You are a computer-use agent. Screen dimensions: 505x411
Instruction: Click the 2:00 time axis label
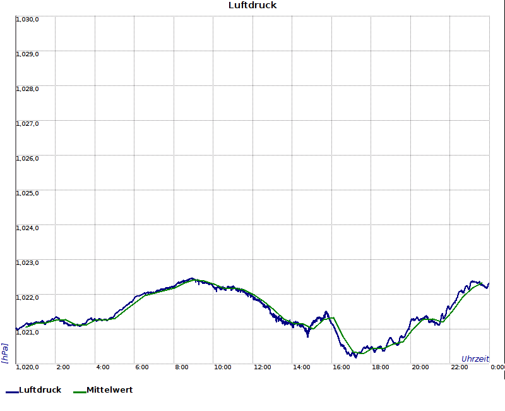(62, 367)
